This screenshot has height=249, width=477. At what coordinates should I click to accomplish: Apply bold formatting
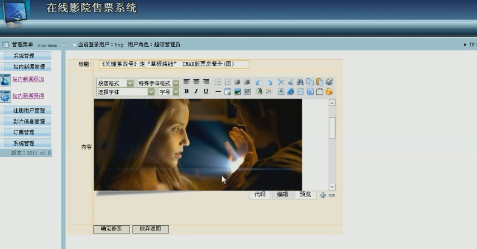tap(187, 91)
